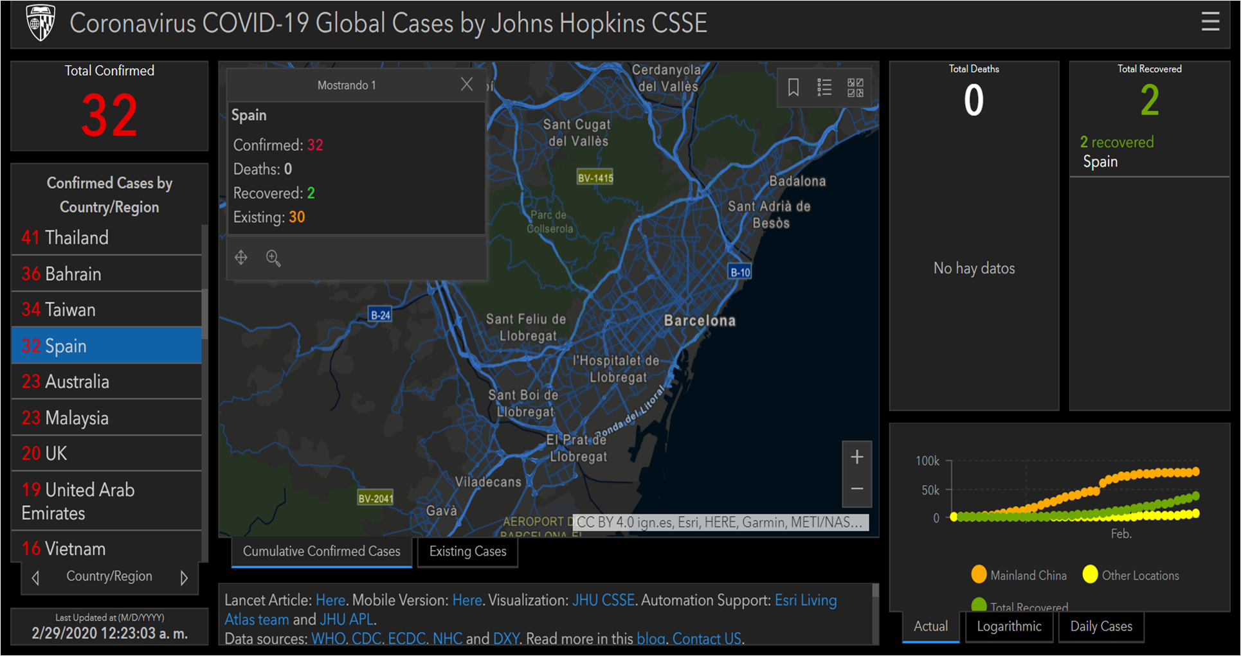Screen dimensions: 1241x656
Task: Go to previous Country/Region list page
Action: point(36,578)
